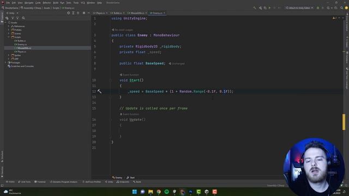Click the Unchanged hint next to BaseSpeed
This screenshot has height=196, width=349.
177,64
